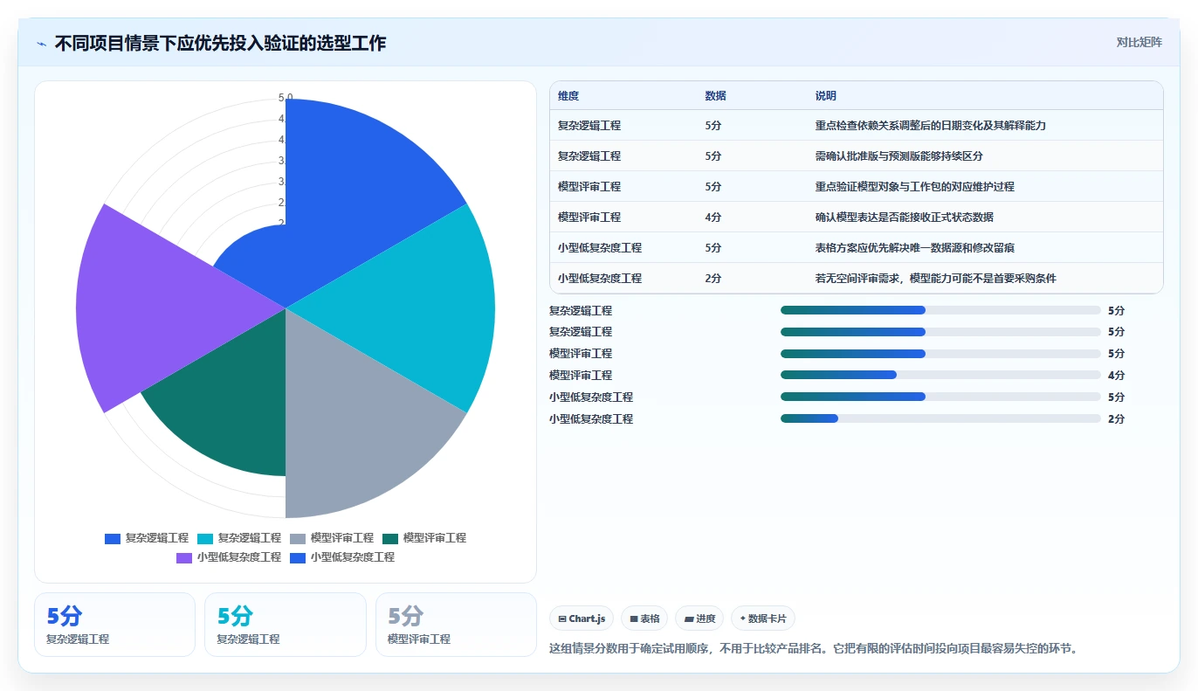Open the gray 5分 模型评审工程 card

click(456, 625)
